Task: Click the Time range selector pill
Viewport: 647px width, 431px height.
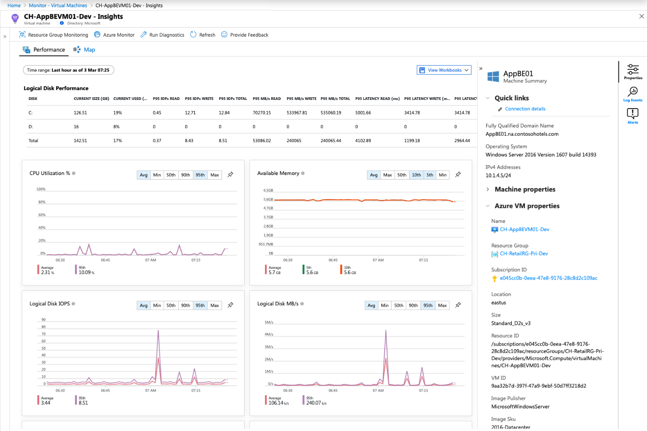Action: point(68,70)
